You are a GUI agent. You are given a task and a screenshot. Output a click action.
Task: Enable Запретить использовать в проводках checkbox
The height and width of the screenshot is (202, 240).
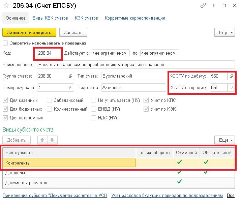[x=5, y=43]
